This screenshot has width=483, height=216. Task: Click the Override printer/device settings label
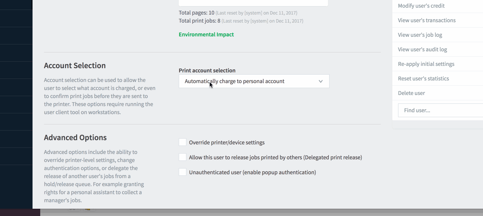(227, 142)
